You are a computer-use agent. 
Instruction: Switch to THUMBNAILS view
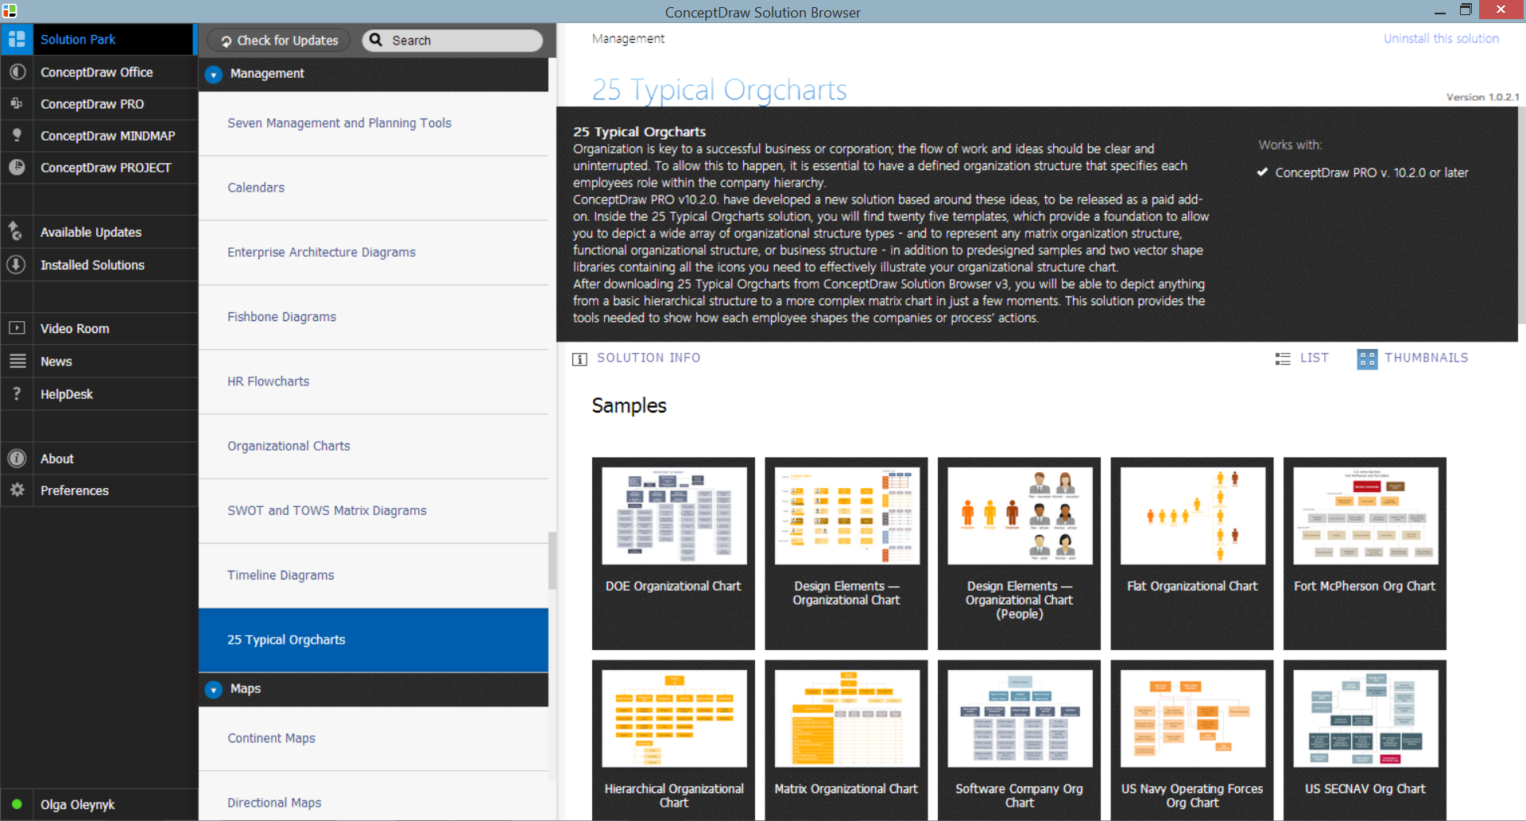pyautogui.click(x=1412, y=358)
